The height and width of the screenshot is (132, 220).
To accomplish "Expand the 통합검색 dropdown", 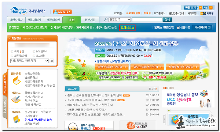I will [x=120, y=20].
